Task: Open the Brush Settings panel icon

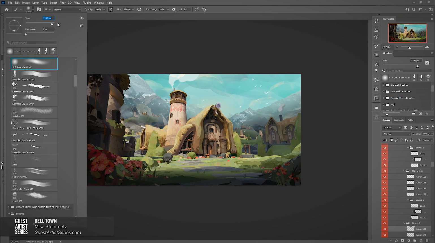Action: point(376,46)
